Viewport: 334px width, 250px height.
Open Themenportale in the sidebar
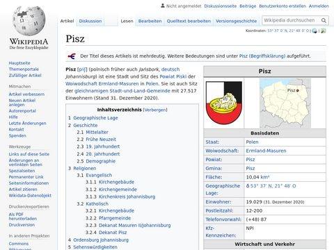(x=24, y=69)
